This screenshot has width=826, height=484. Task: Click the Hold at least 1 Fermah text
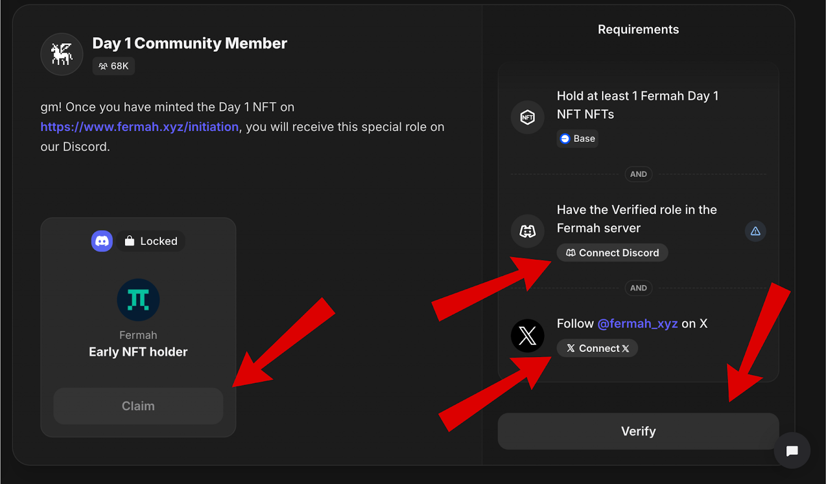click(x=638, y=105)
